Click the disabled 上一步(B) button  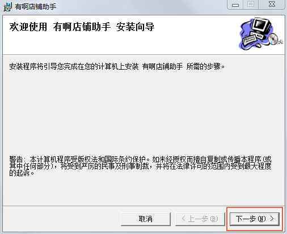click(200, 219)
